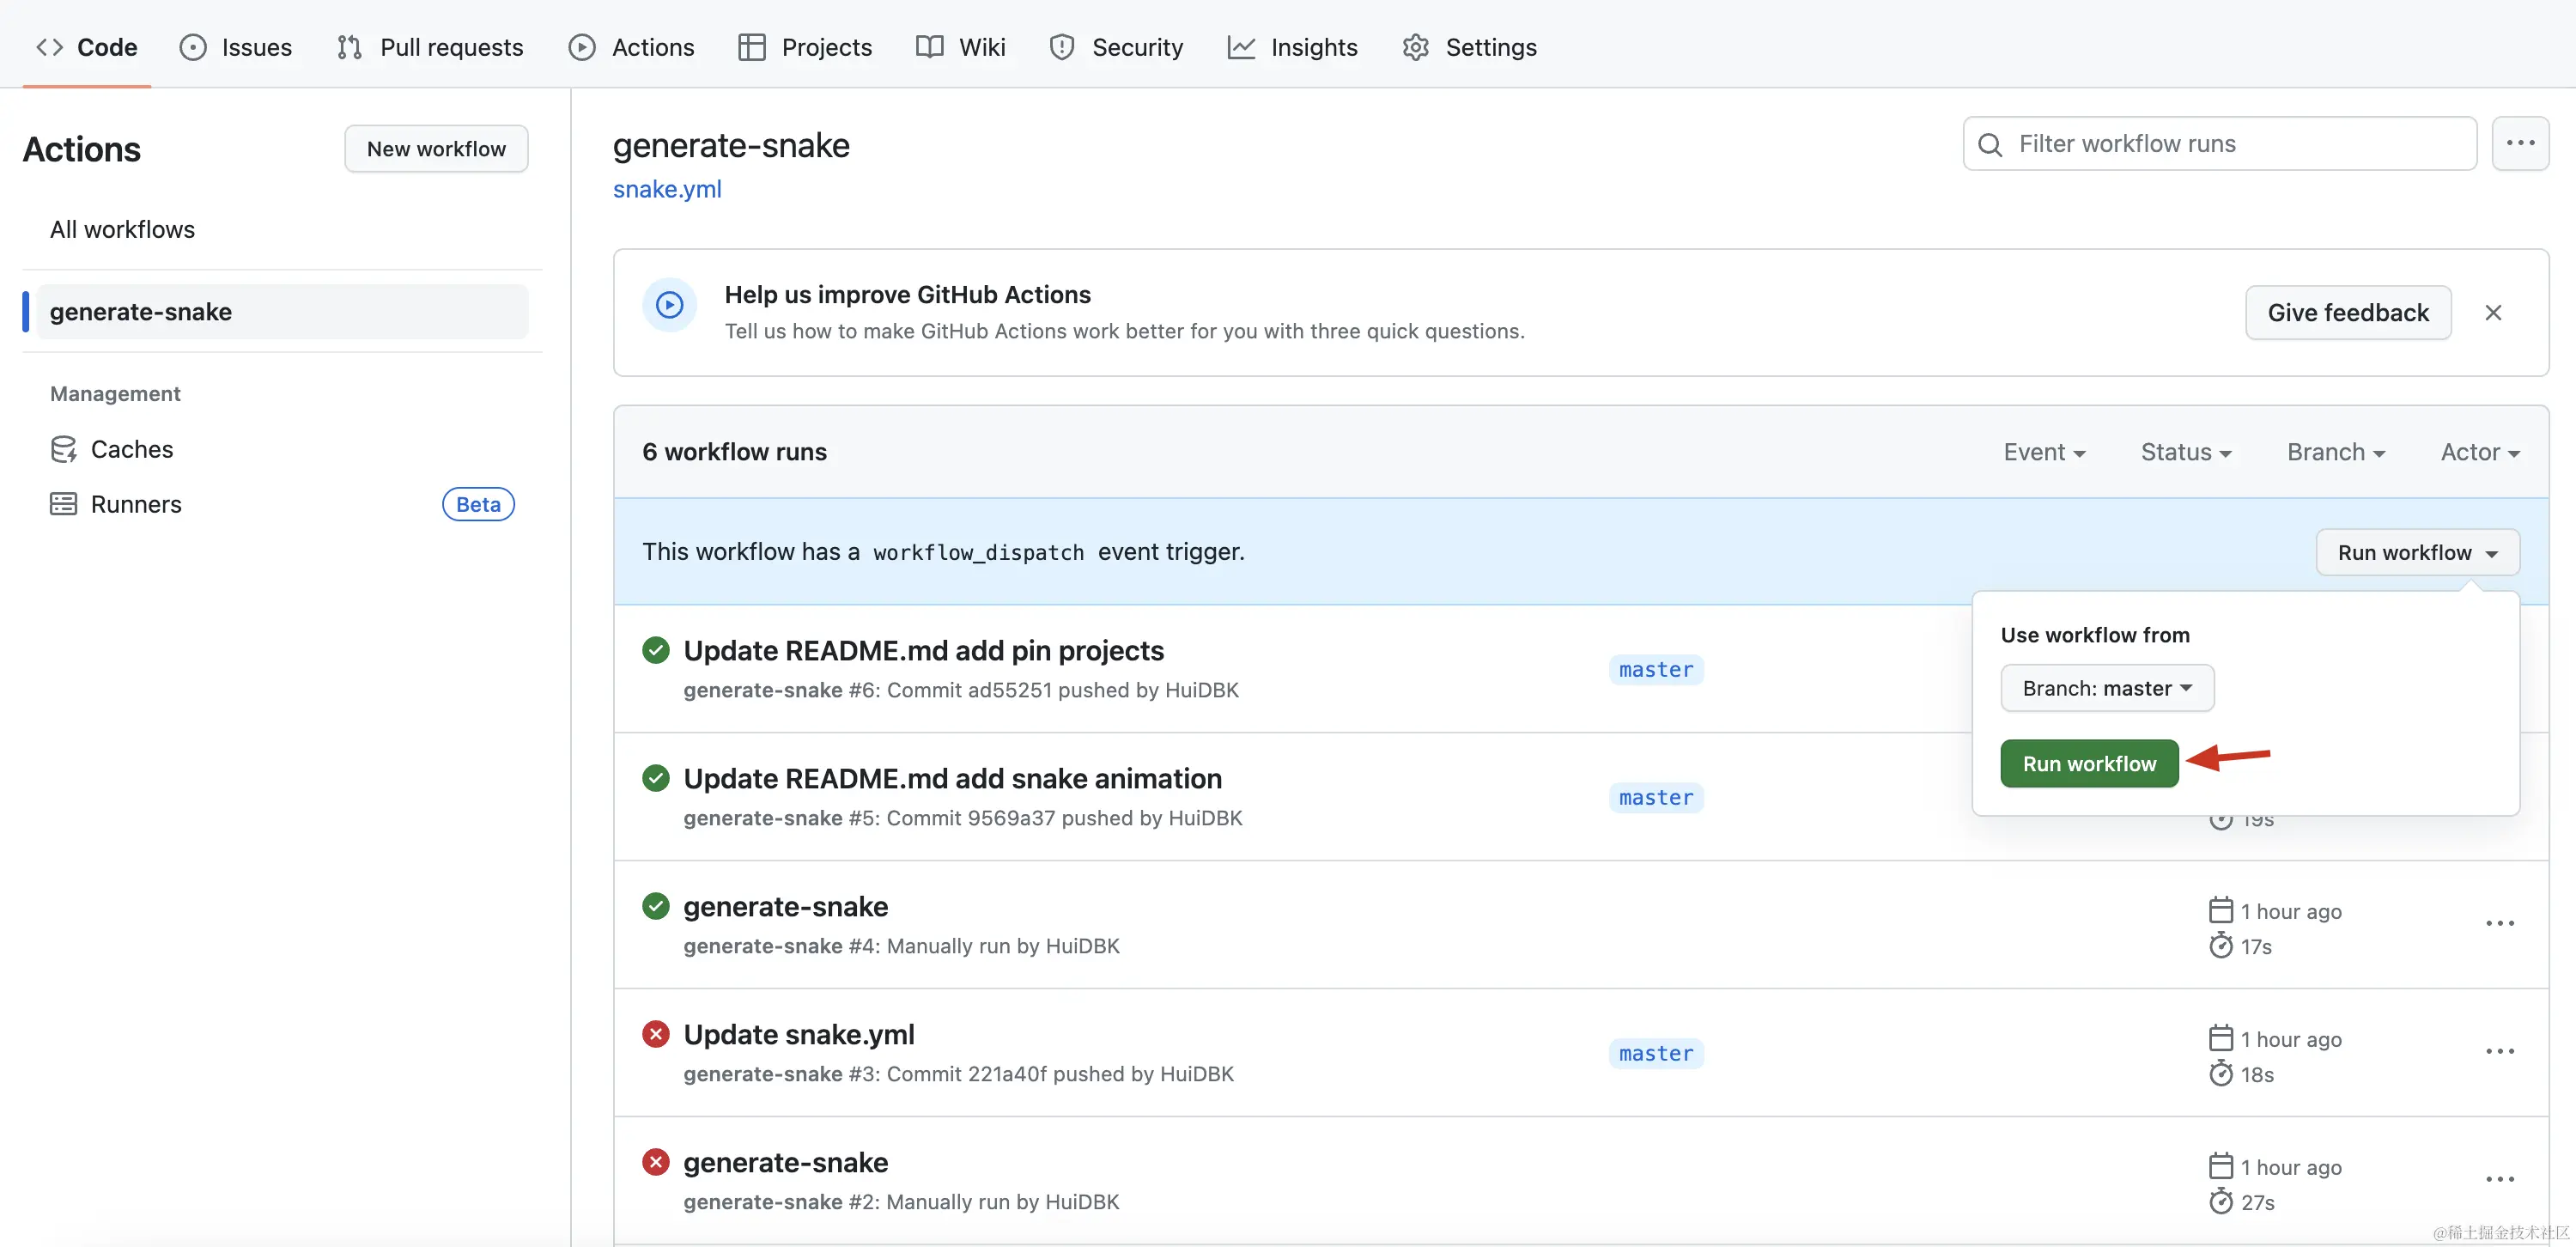The height and width of the screenshot is (1247, 2576).
Task: Click the Runners server icon
Action: [x=63, y=504]
